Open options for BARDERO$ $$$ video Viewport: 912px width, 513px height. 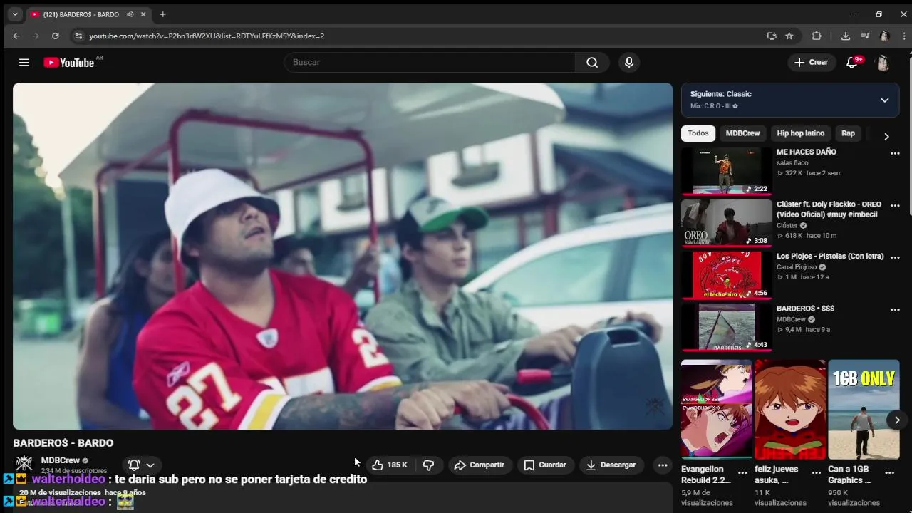click(x=895, y=310)
